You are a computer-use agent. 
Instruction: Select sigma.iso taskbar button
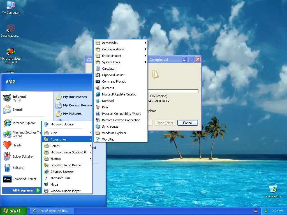click(52, 211)
